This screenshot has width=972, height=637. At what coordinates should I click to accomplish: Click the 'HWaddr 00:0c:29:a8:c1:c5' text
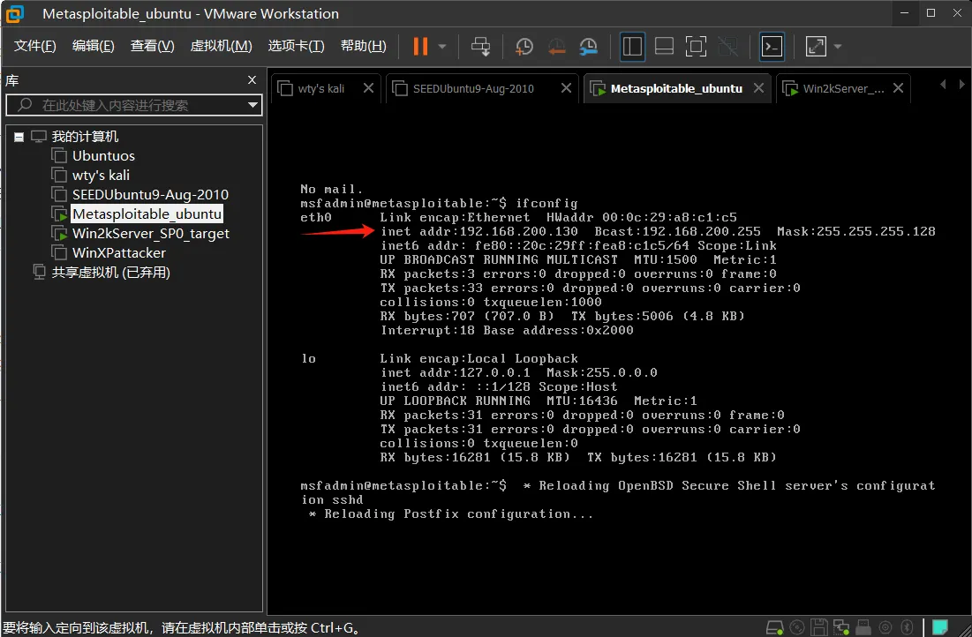click(642, 217)
